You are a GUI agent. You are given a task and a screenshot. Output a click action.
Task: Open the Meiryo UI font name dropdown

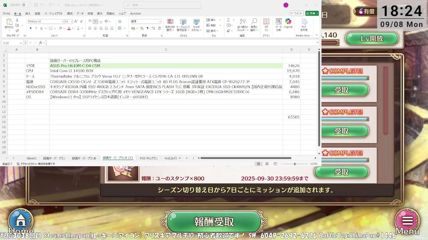point(63,21)
